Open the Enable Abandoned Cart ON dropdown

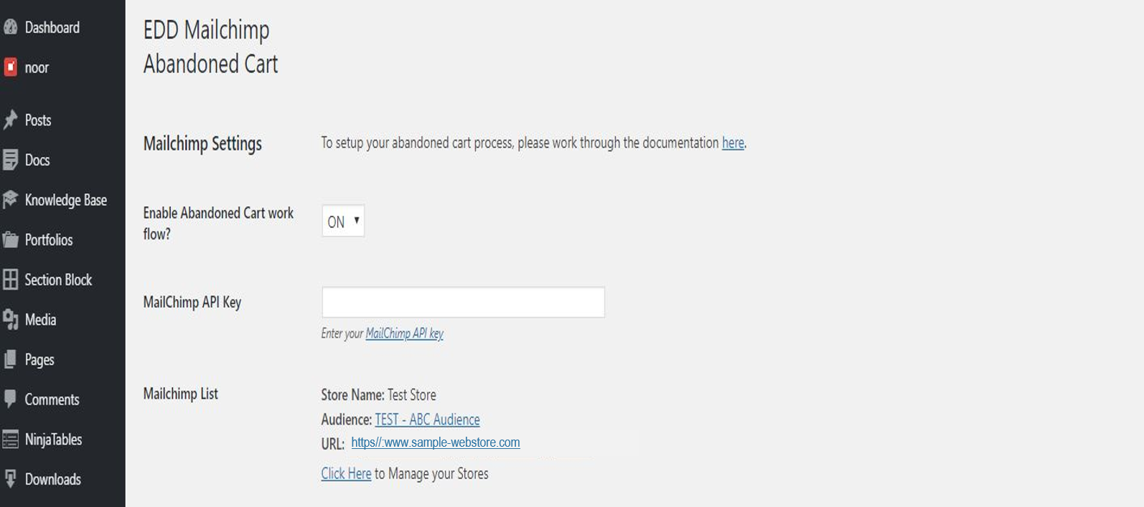[x=343, y=221]
